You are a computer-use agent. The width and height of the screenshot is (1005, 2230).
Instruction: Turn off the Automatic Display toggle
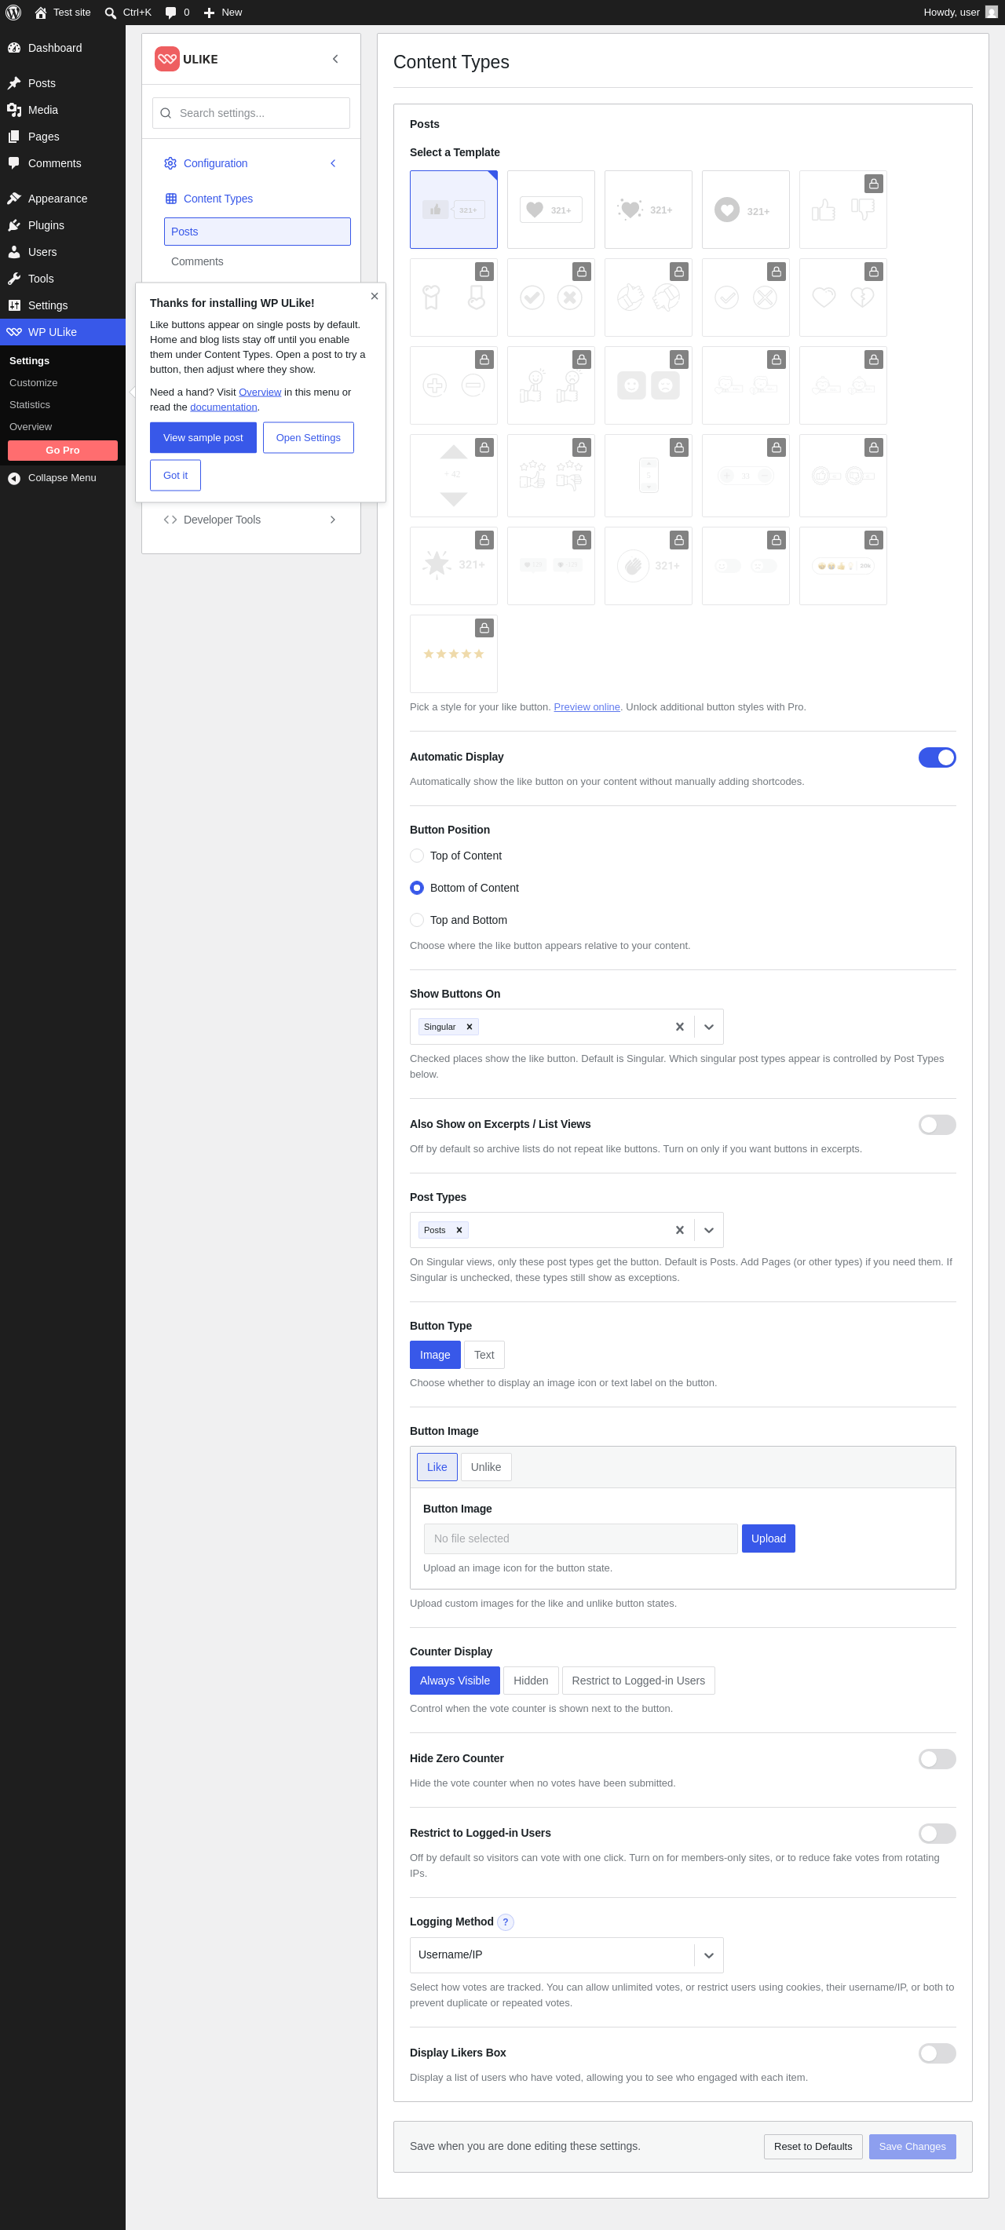(937, 757)
